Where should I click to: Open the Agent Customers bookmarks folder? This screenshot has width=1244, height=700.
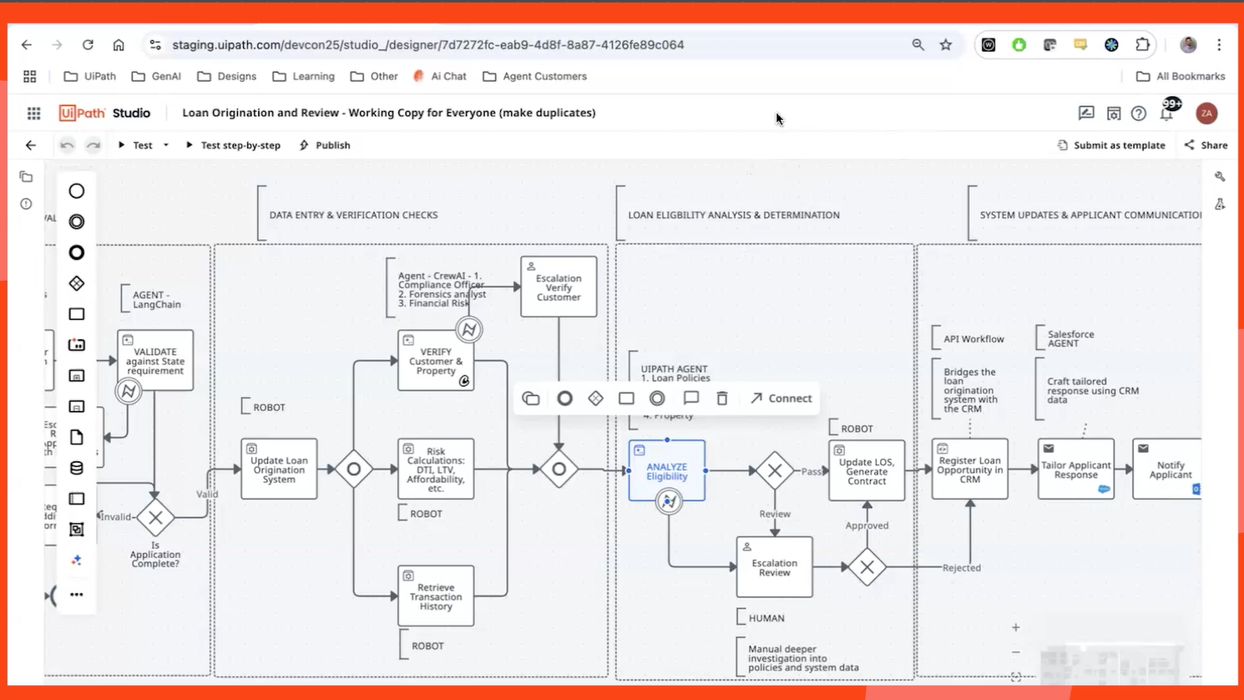pyautogui.click(x=535, y=77)
